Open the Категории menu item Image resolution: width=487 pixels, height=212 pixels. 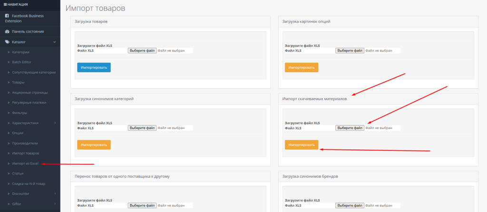20,52
